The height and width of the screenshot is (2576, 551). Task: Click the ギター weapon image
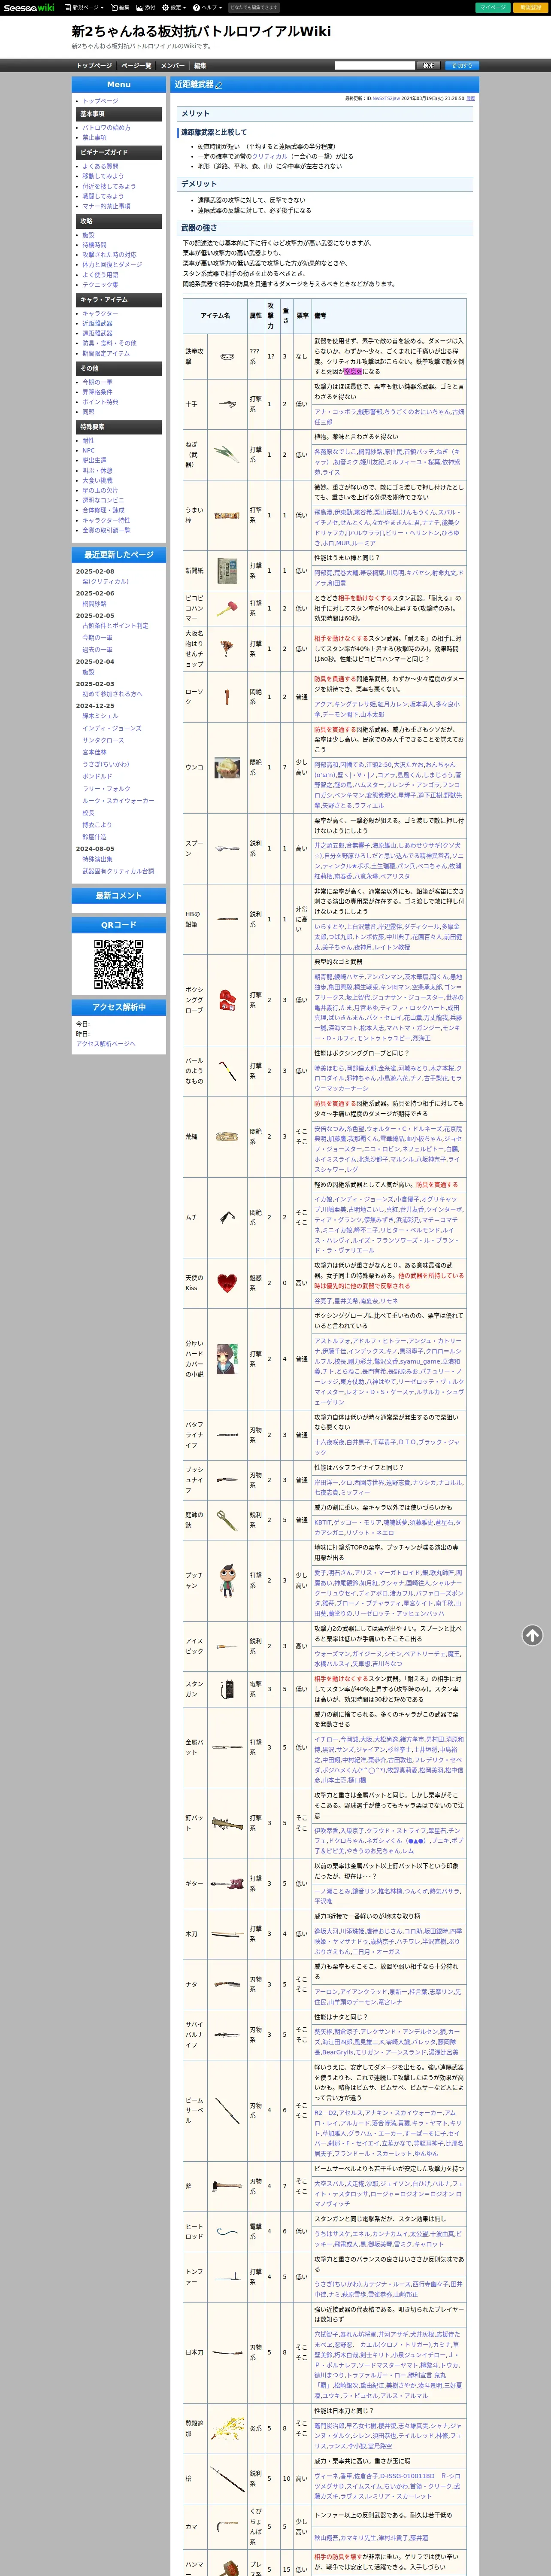(x=227, y=1883)
